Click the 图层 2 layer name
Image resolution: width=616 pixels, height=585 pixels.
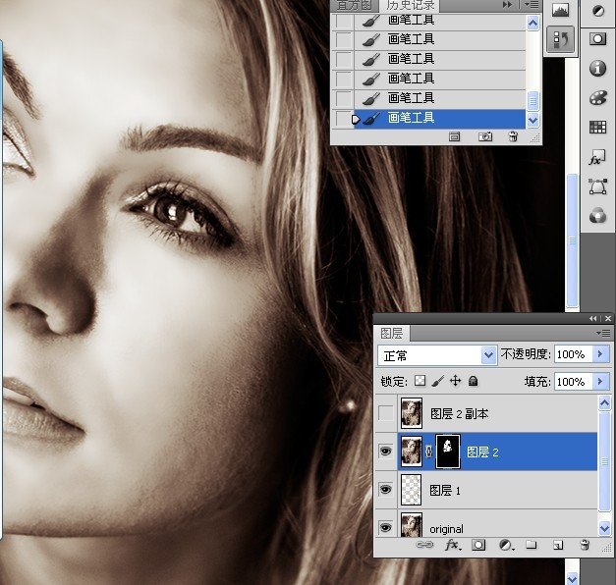(482, 452)
